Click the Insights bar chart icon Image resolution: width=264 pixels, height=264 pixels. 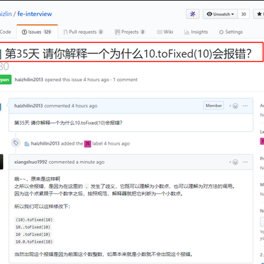click(x=187, y=32)
